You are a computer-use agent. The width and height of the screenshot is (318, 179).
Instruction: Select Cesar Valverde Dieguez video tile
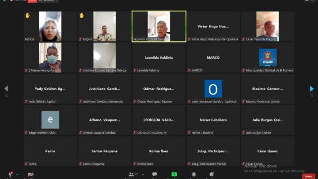[268, 27]
